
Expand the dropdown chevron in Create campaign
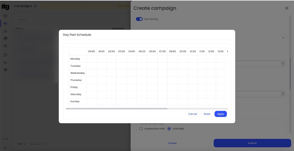pyautogui.click(x=283, y=37)
